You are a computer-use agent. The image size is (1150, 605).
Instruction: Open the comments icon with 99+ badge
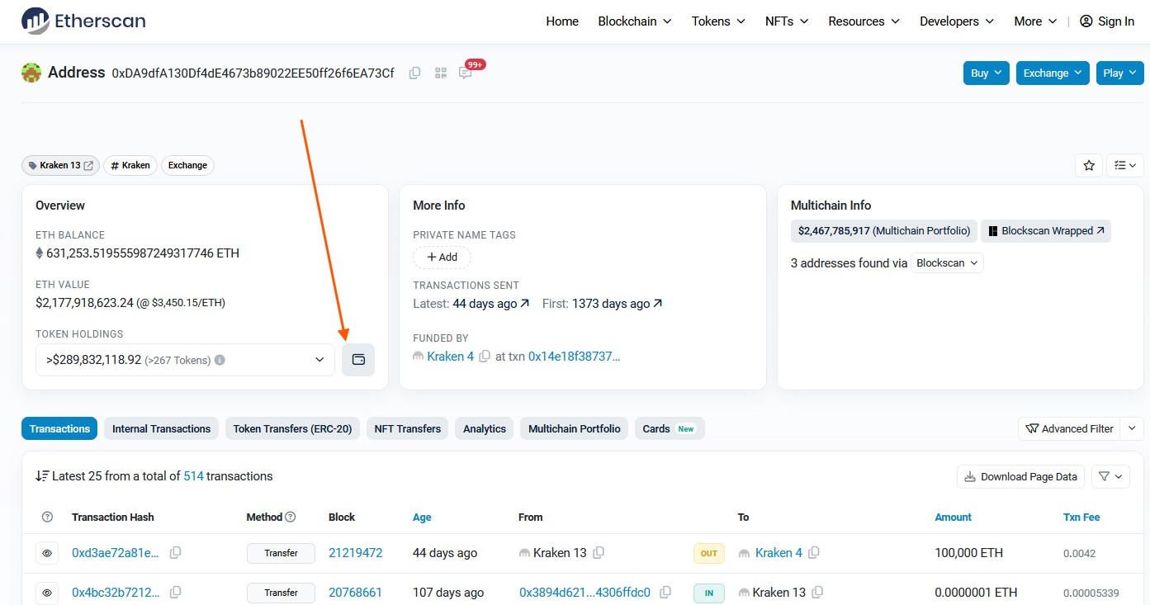click(466, 73)
